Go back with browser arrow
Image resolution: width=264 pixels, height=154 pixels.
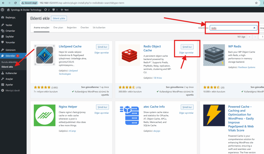3,3
